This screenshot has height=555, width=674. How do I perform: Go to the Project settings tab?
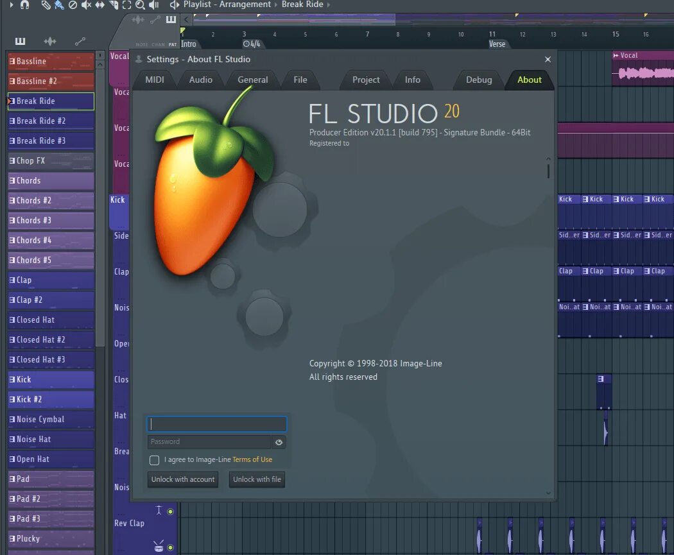pos(367,80)
